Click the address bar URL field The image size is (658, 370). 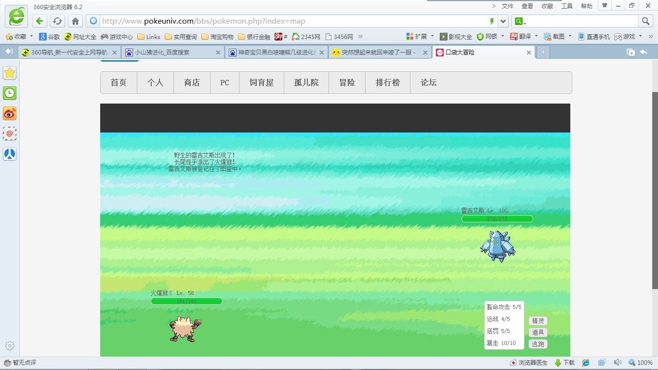pos(293,21)
